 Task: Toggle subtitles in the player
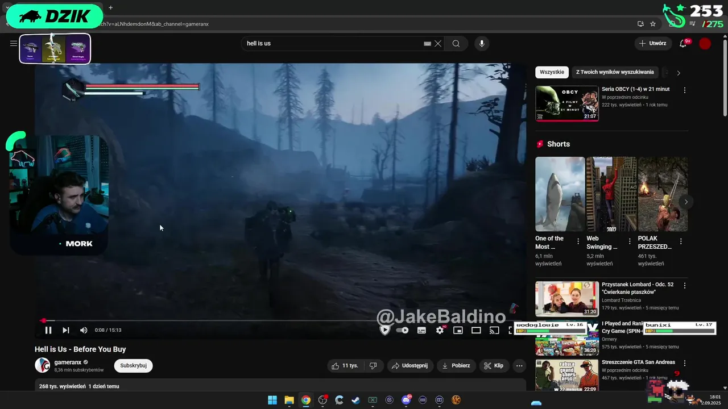[x=421, y=330]
